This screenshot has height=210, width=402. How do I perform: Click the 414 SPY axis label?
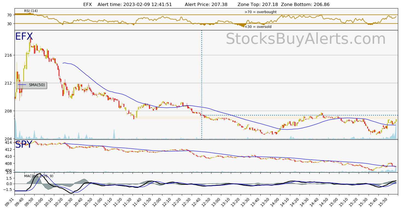pyautogui.click(x=8, y=142)
